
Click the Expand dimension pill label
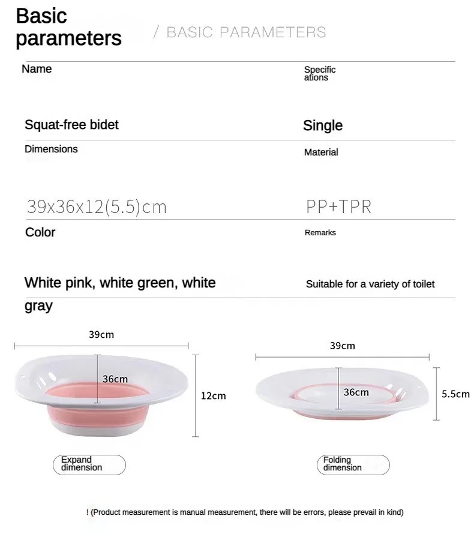(89, 464)
